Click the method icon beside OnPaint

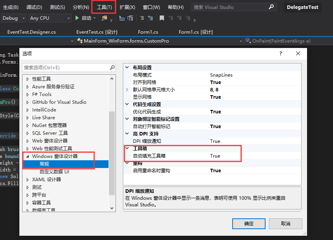pyautogui.click(x=248, y=41)
